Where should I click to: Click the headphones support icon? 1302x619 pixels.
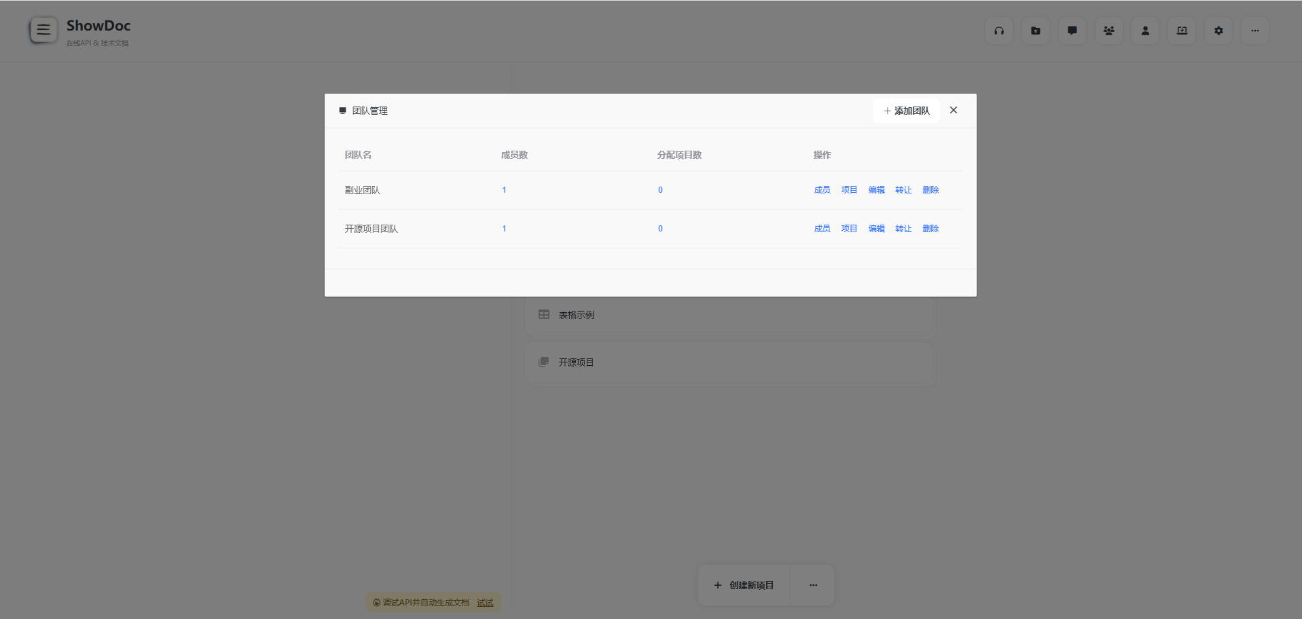point(998,31)
